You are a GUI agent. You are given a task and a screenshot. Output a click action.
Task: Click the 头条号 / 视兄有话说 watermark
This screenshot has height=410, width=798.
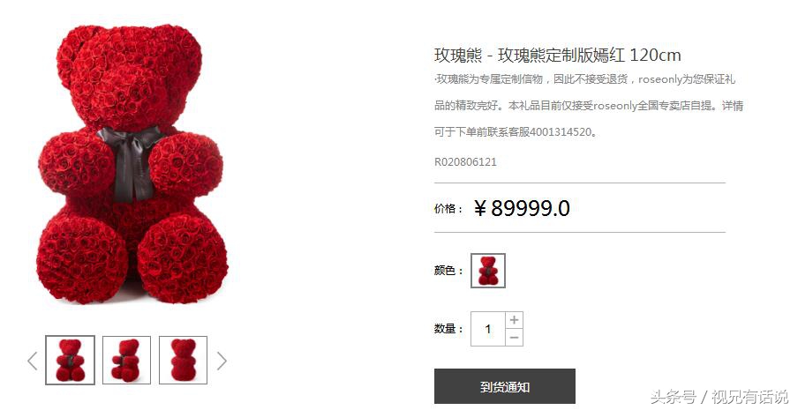(x=719, y=396)
